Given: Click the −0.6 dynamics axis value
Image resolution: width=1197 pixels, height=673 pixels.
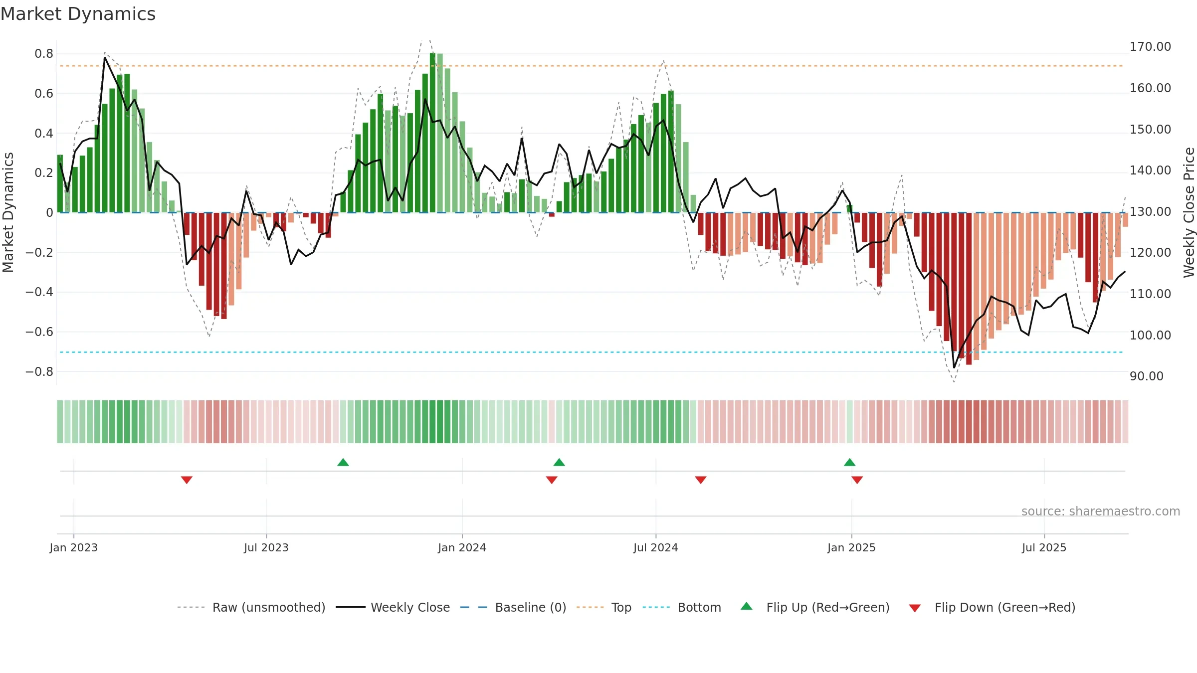Looking at the screenshot, I should [x=39, y=332].
